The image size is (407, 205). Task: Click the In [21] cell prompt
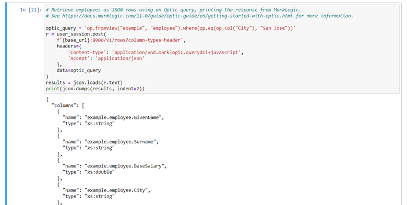[x=31, y=10]
